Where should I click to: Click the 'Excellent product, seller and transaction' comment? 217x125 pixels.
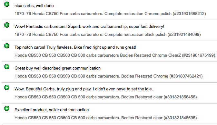tap(52, 110)
